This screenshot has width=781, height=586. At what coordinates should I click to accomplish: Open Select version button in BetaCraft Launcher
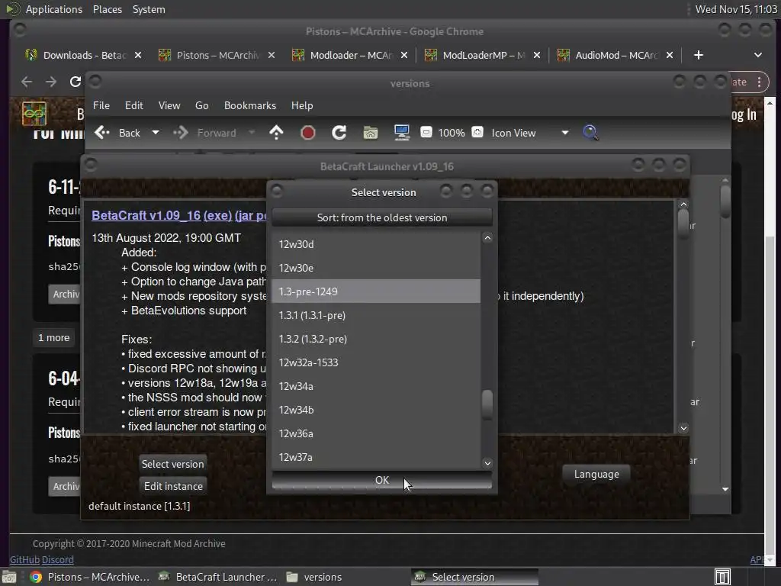[172, 464]
